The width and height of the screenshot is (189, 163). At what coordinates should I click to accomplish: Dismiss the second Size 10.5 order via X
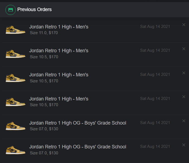184,73
